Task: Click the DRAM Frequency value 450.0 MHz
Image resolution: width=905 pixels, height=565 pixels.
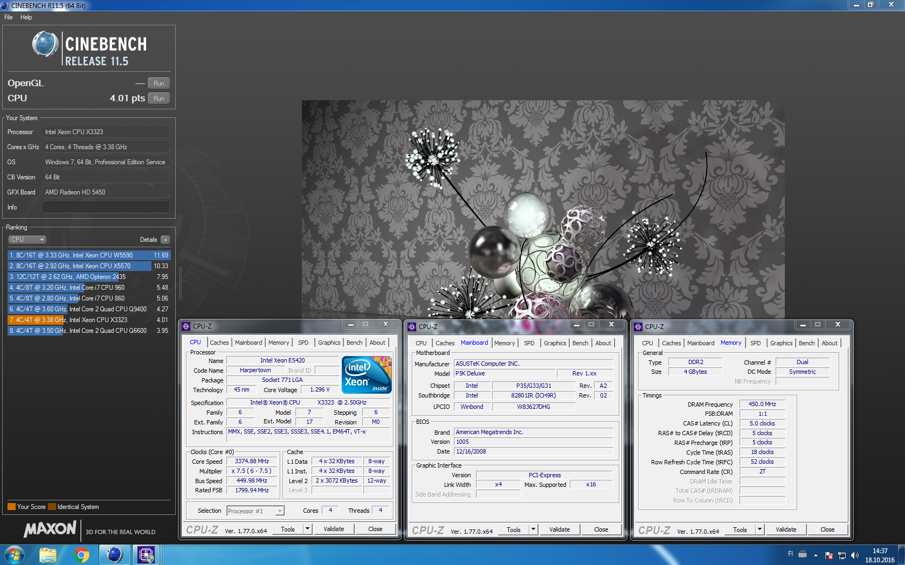Action: click(x=762, y=404)
